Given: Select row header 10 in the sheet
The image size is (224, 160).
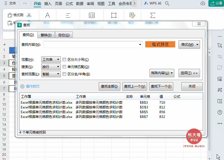Looking at the screenshot, I should pos(4,104).
